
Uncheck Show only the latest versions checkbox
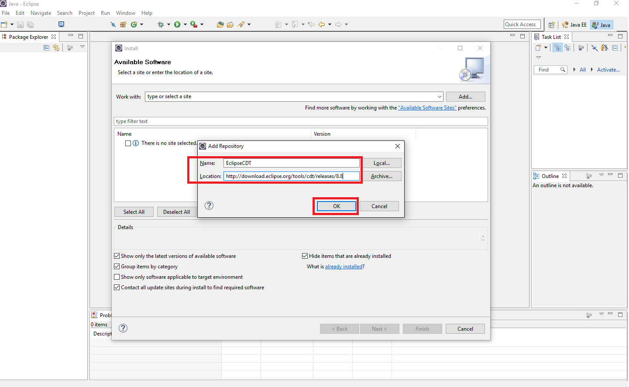[x=117, y=256]
